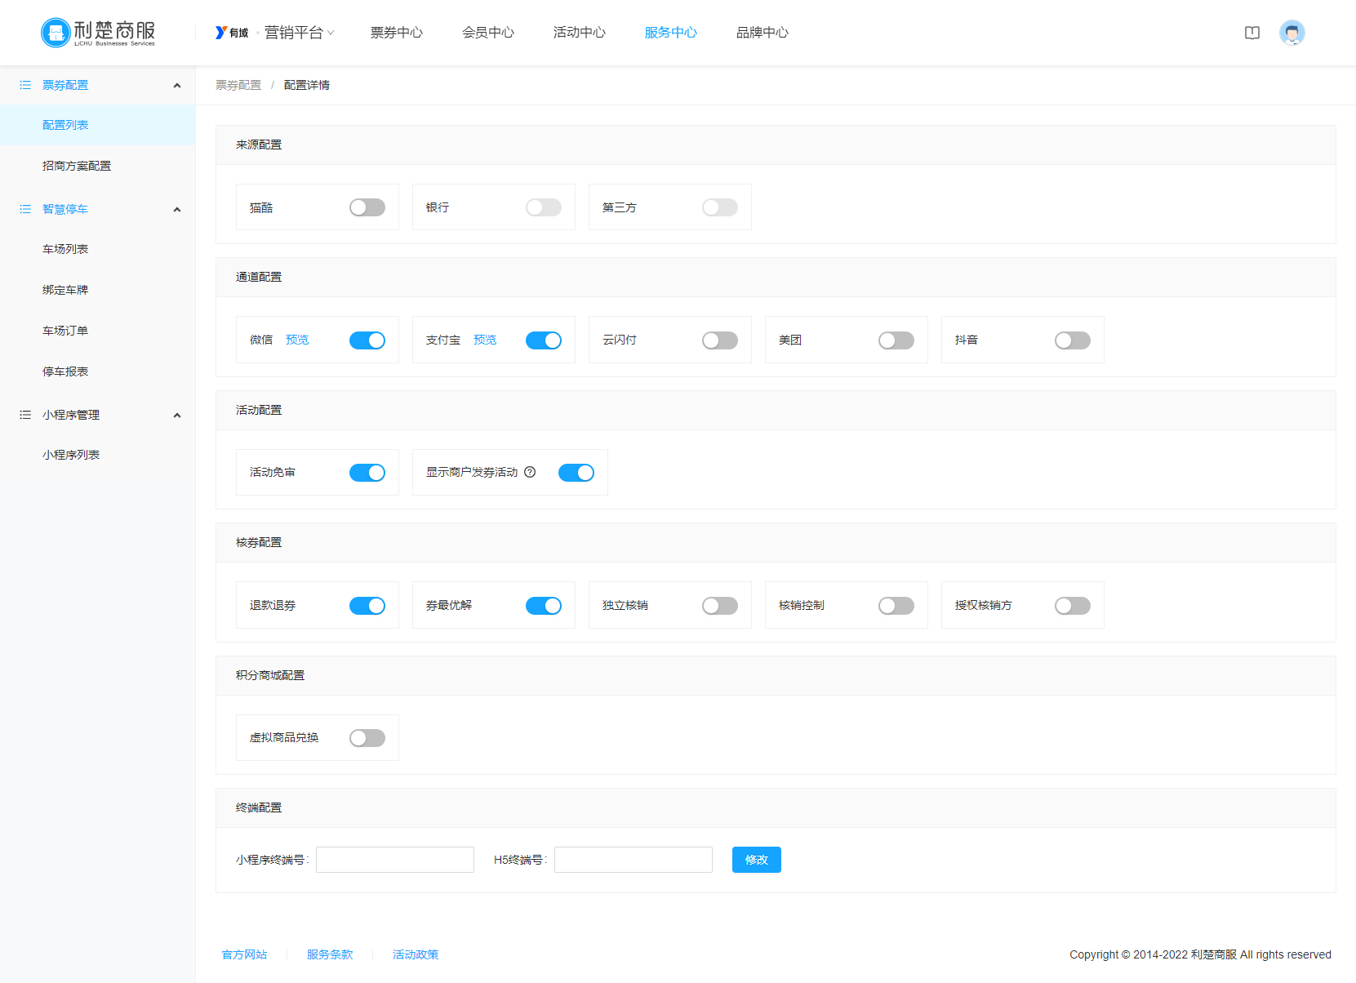The image size is (1356, 983).
Task: Collapse the 智慧停车 sidebar group
Action: coord(177,210)
